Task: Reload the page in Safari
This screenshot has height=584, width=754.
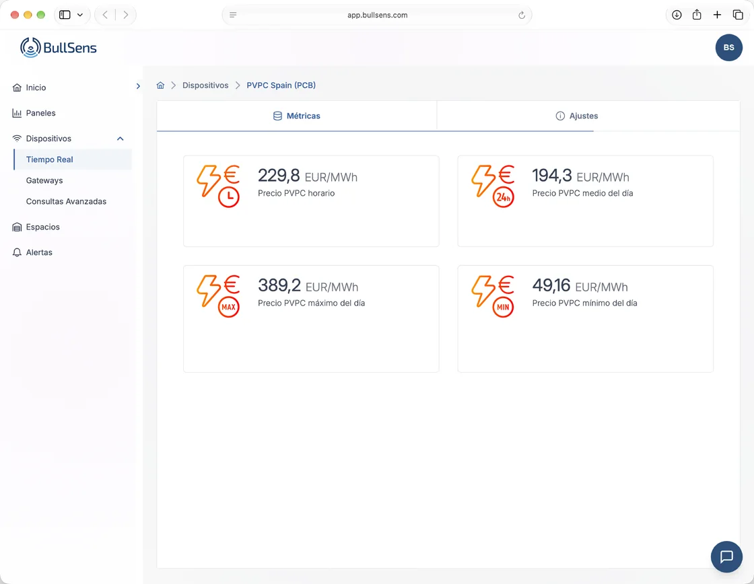Action: click(521, 15)
